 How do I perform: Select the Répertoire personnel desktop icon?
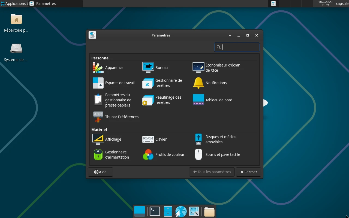click(x=16, y=23)
